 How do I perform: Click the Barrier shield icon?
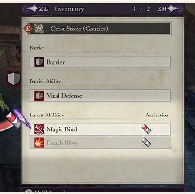39,62
